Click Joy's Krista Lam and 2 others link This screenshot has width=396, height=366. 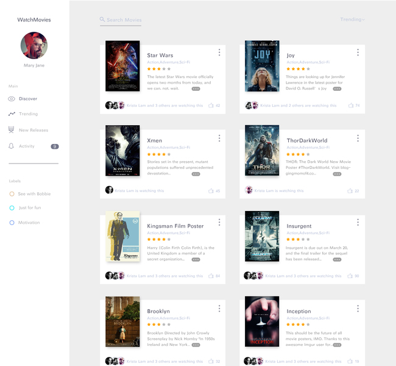(299, 106)
